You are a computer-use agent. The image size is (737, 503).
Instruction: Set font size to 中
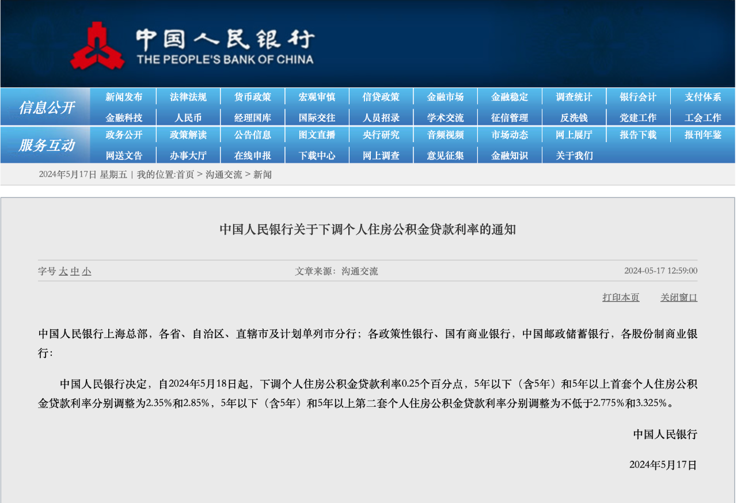coord(75,271)
